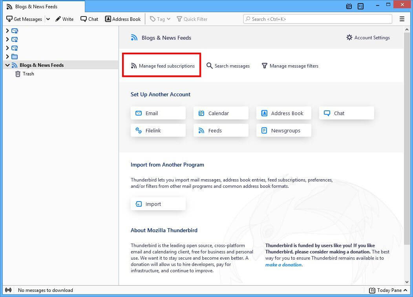This screenshot has width=413, height=297.
Task: Click Manage feed subscriptions
Action: tap(163, 66)
